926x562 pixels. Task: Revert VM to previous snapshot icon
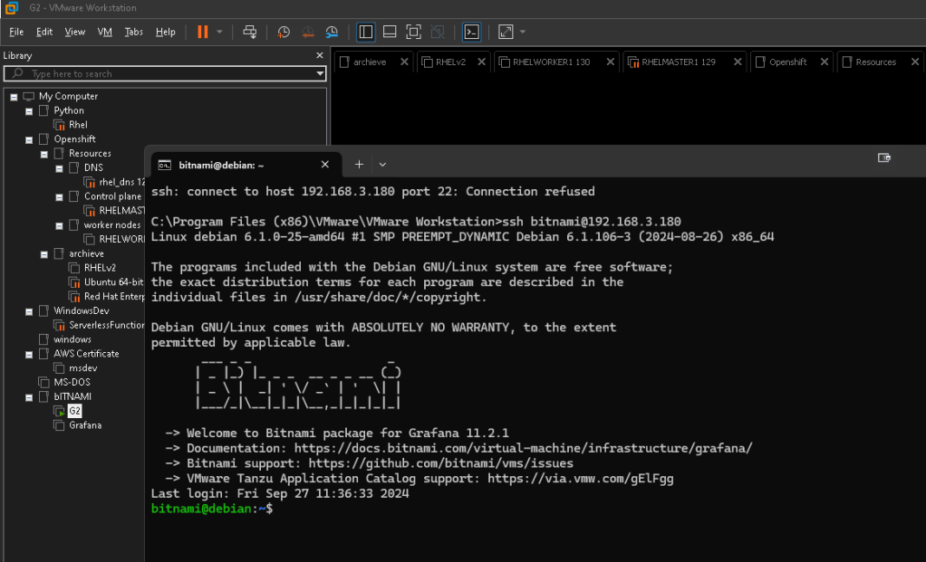click(308, 32)
